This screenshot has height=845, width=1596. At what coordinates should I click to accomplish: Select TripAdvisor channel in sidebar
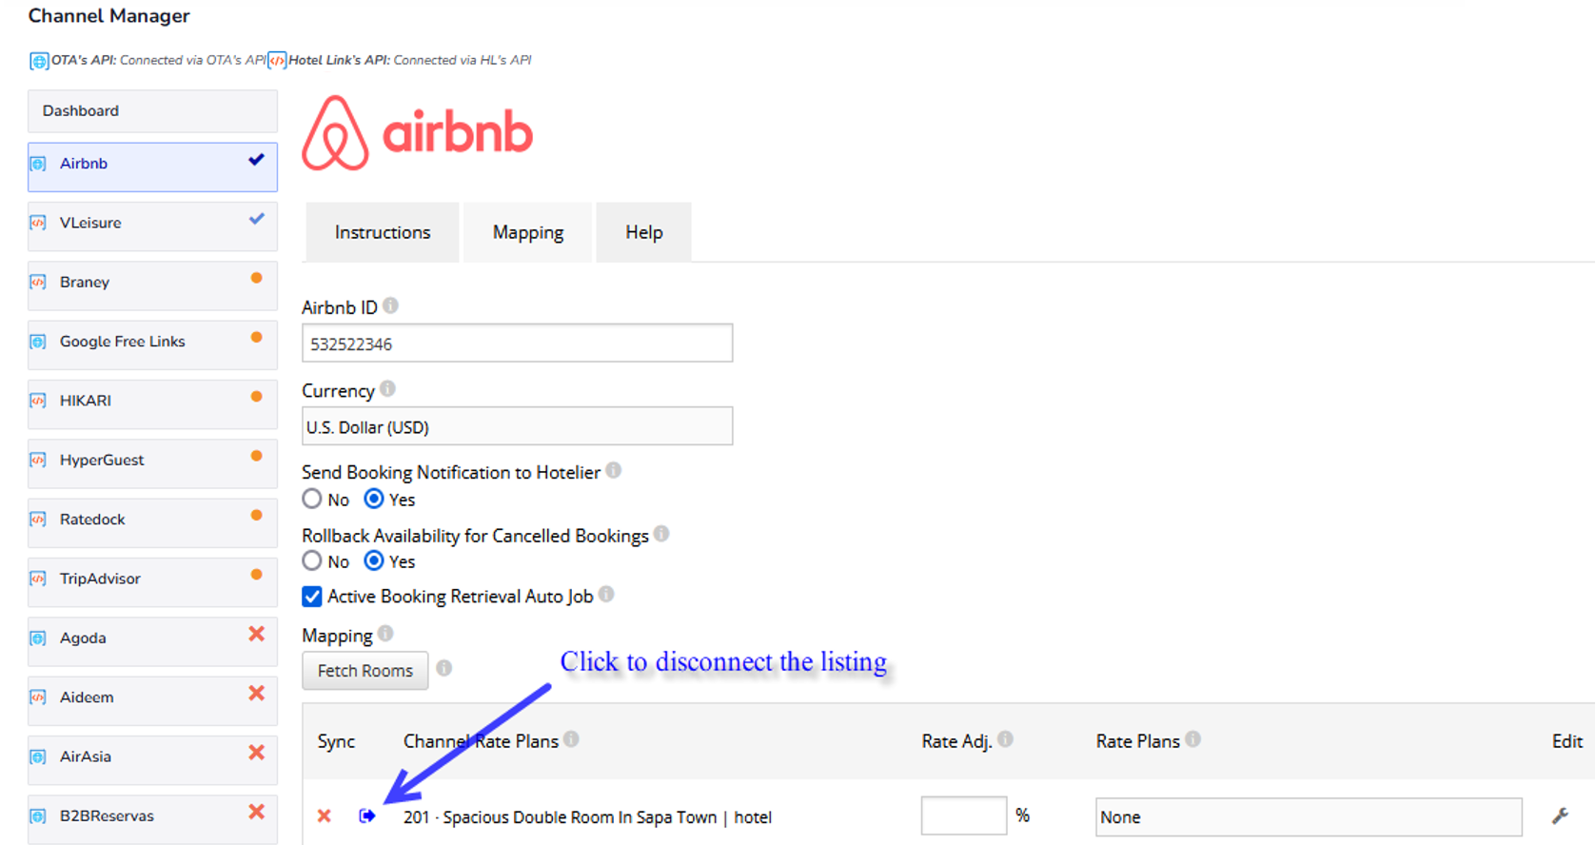[x=152, y=581]
